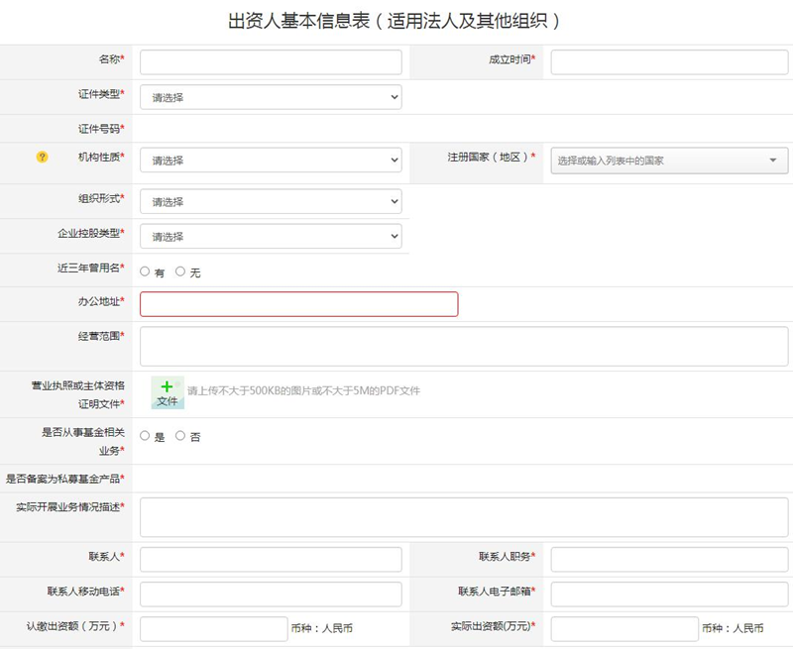Screen dimensions: 793x649
Task: Open the 注册国家（地区）country combo box
Action: (x=669, y=161)
